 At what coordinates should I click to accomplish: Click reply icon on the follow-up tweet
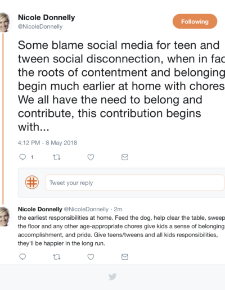[22, 257]
